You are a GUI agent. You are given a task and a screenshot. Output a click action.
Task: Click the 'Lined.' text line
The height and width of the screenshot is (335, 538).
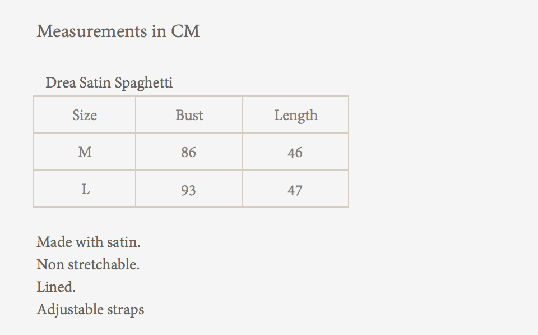pos(56,287)
